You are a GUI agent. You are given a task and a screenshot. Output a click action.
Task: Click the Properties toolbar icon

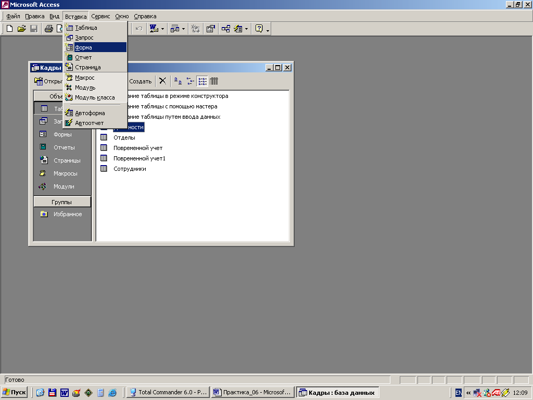[210, 29]
